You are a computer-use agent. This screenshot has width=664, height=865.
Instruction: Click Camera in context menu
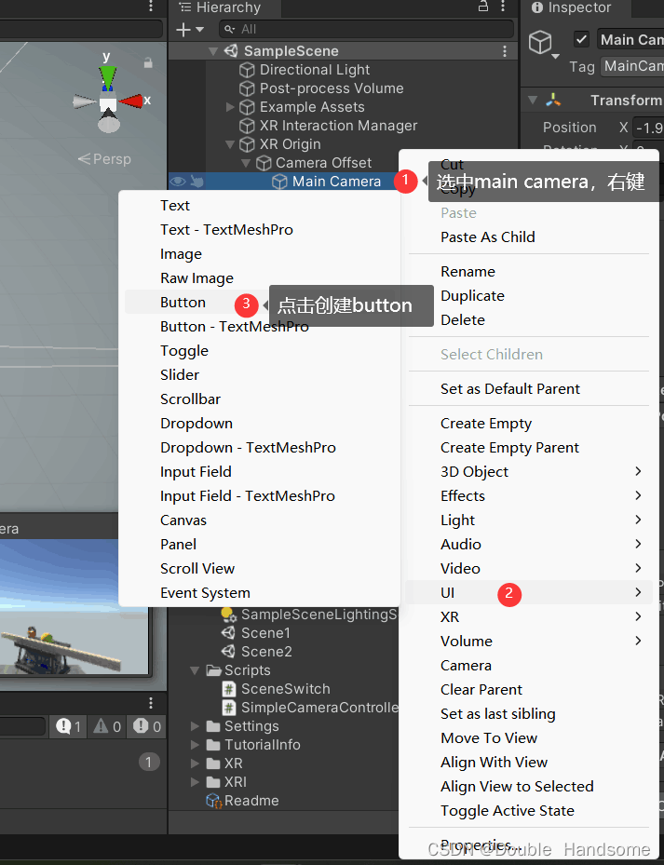tap(466, 666)
